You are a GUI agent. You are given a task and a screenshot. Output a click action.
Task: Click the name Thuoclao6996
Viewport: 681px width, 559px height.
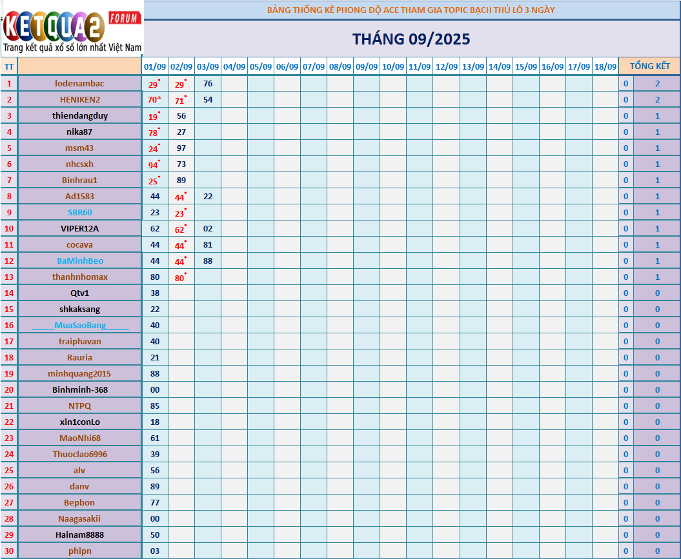pos(80,454)
